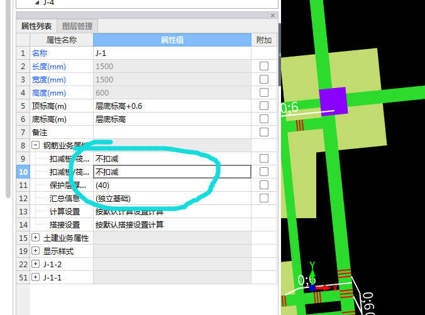Image resolution: width=425 pixels, height=315 pixels.
Task: Click the 搭接设置 property label
Action: (65, 225)
